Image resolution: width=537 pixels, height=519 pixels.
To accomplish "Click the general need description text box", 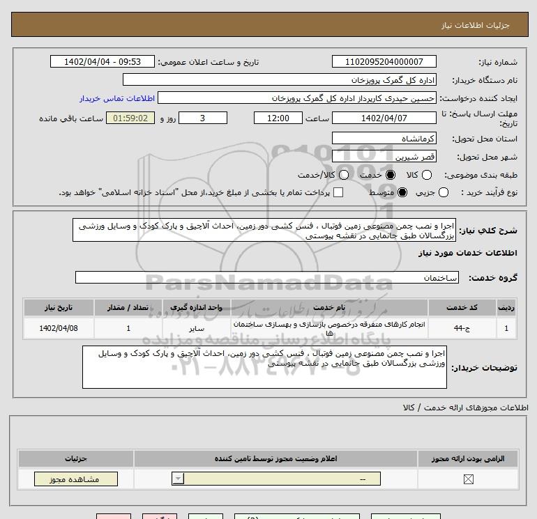I will pos(264,231).
